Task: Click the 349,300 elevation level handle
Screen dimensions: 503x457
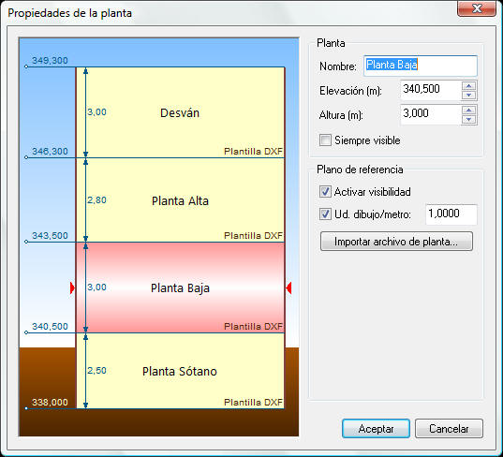Action: click(x=26, y=66)
